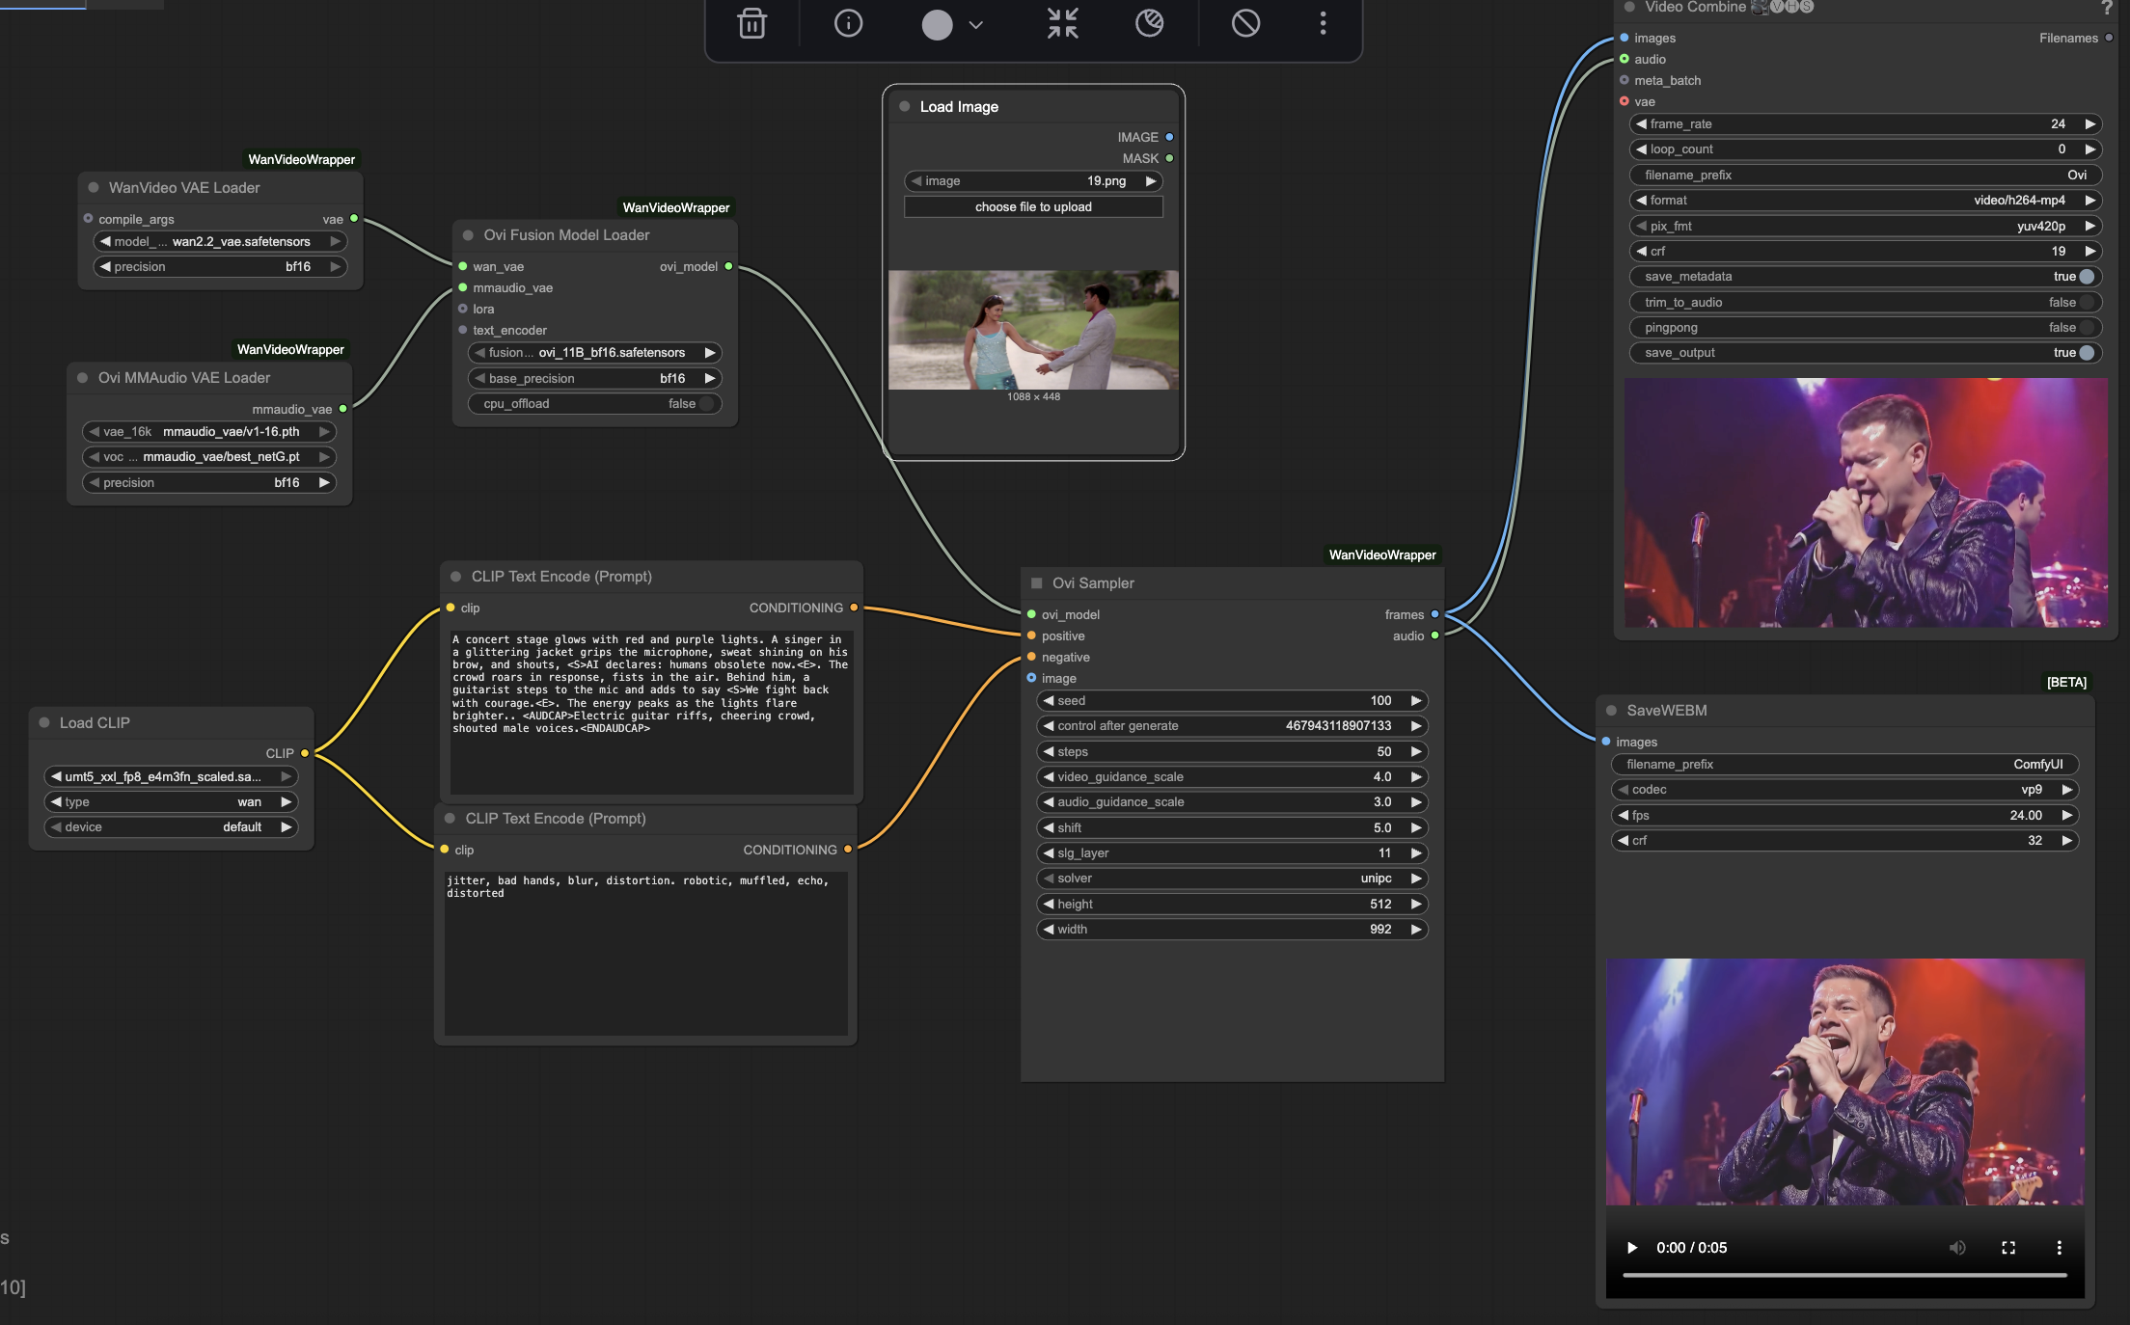This screenshot has width=2130, height=1325.
Task: Click the mute slashed-circle toolbar icon
Action: (1245, 23)
